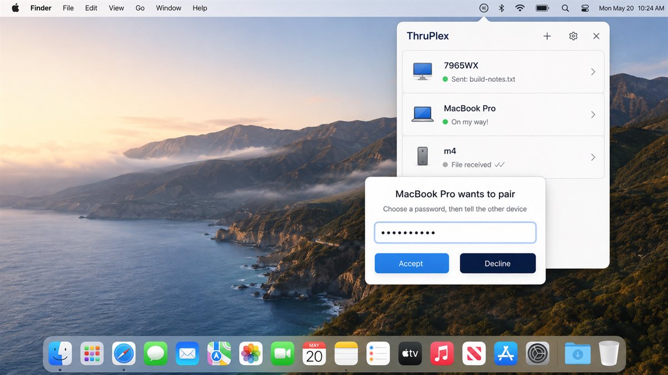
Task: Open the Edit menu
Action: pyautogui.click(x=91, y=8)
